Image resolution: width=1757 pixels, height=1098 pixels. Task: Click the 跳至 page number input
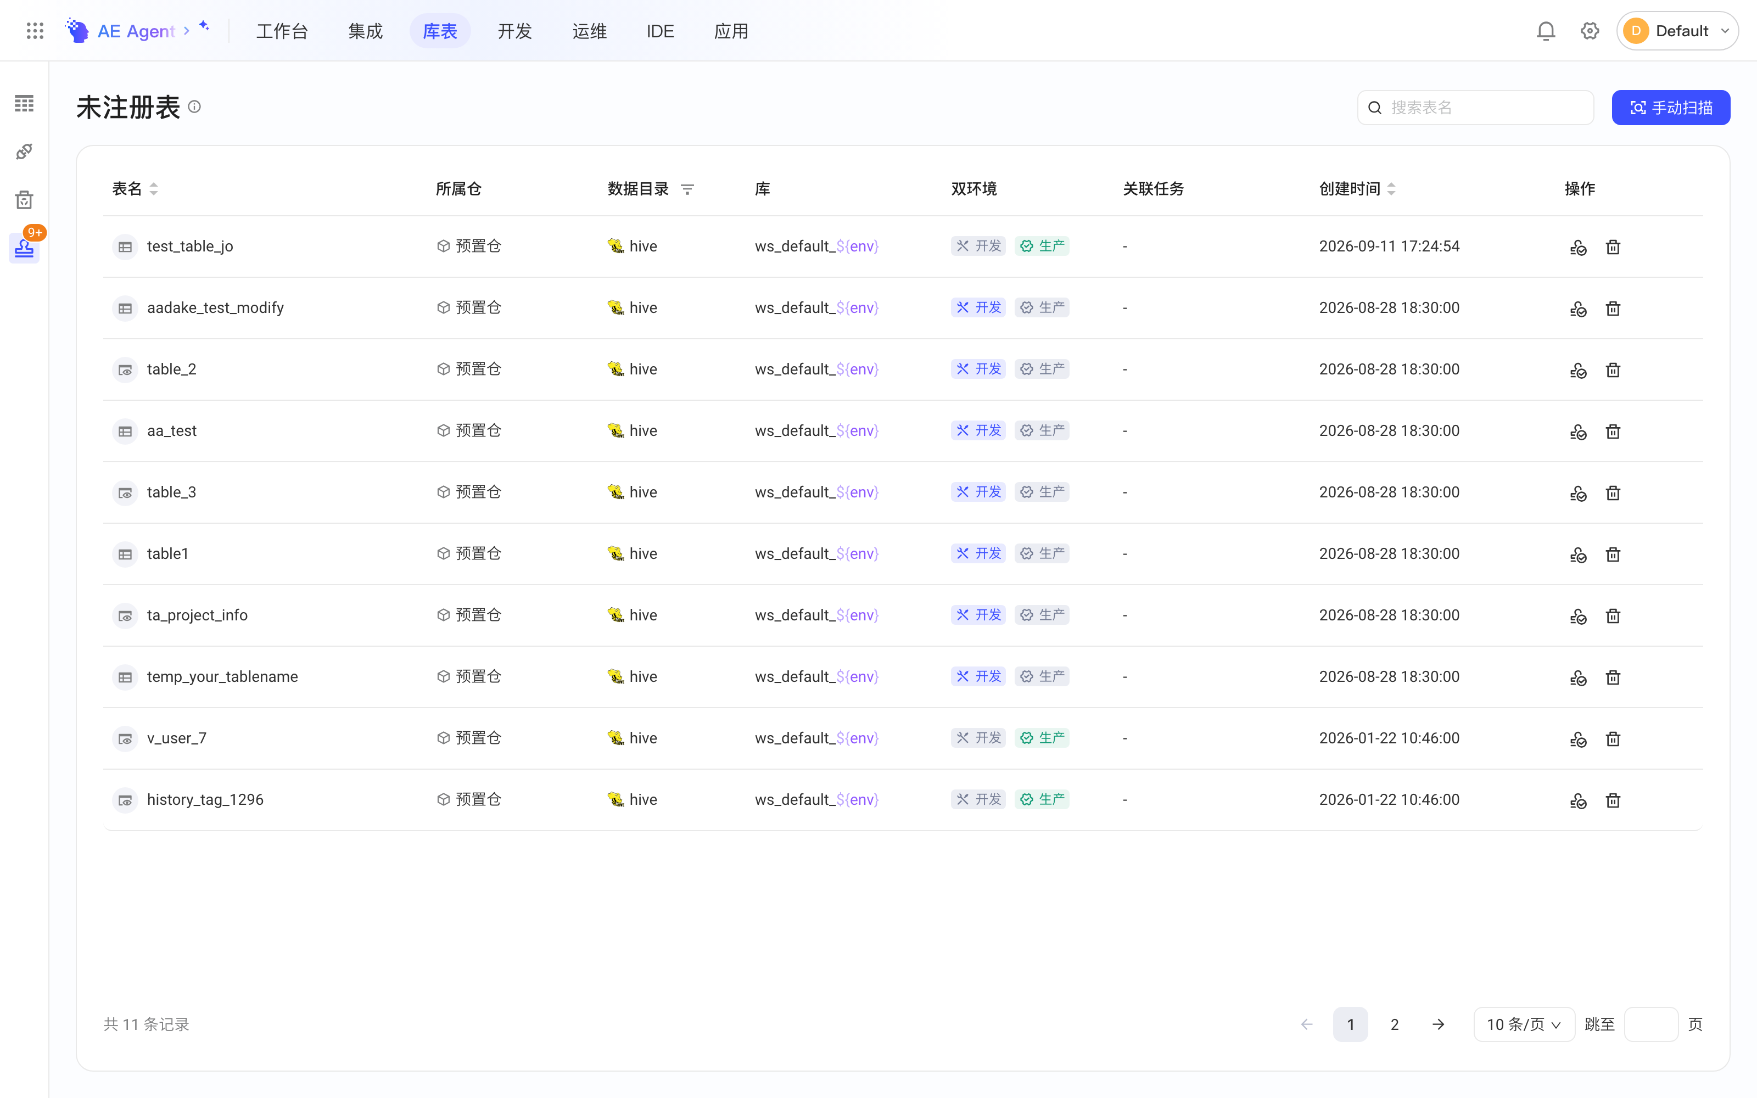coord(1651,1024)
